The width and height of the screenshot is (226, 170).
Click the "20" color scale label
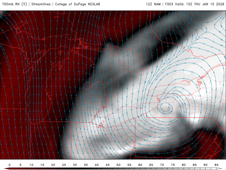53,165
